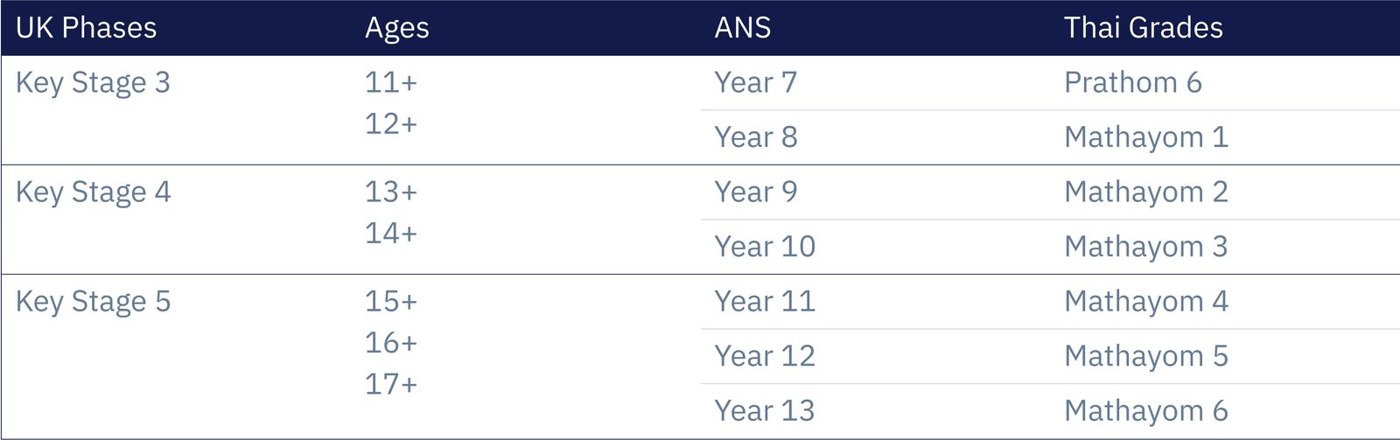
Task: Select the Key Stage 3 cell
Action: click(x=93, y=83)
